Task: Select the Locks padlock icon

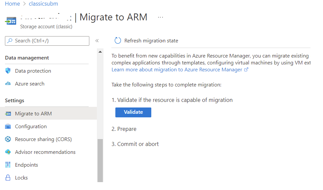Action: click(8, 178)
